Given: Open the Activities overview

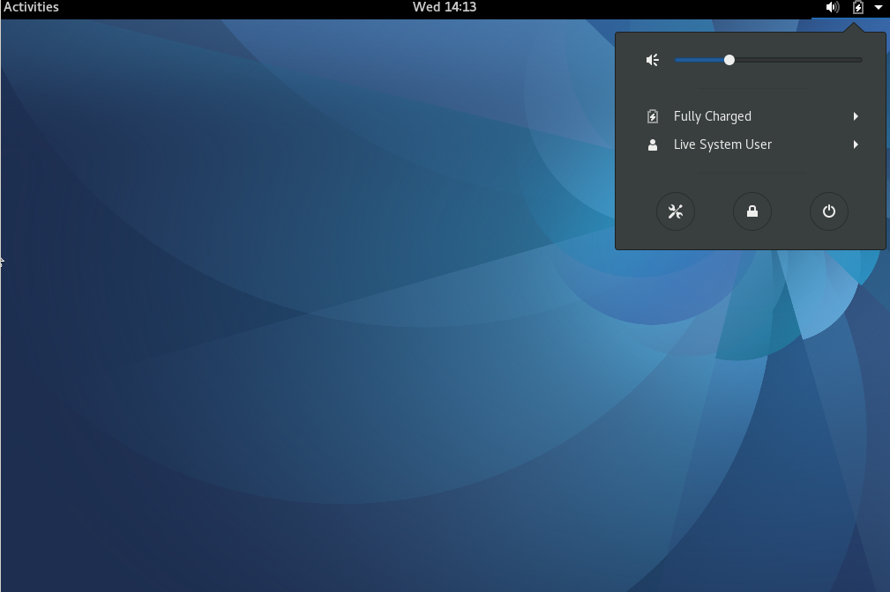Looking at the screenshot, I should click(29, 7).
